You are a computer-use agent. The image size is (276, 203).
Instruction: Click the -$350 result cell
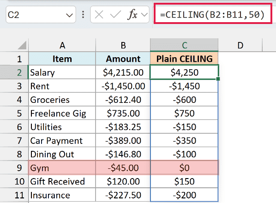tap(184, 140)
